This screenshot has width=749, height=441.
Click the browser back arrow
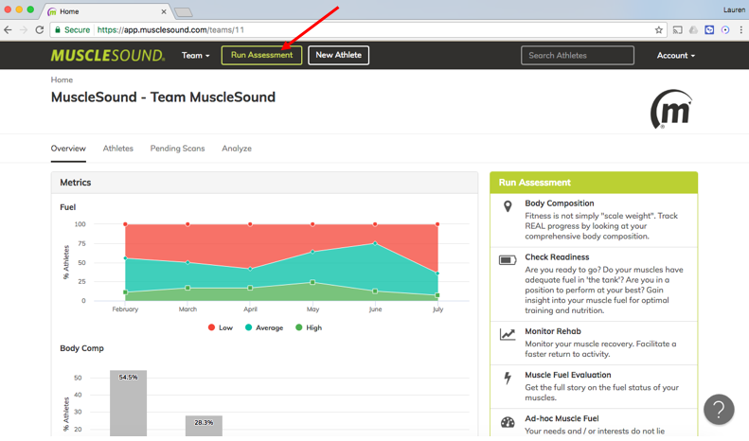(9, 30)
